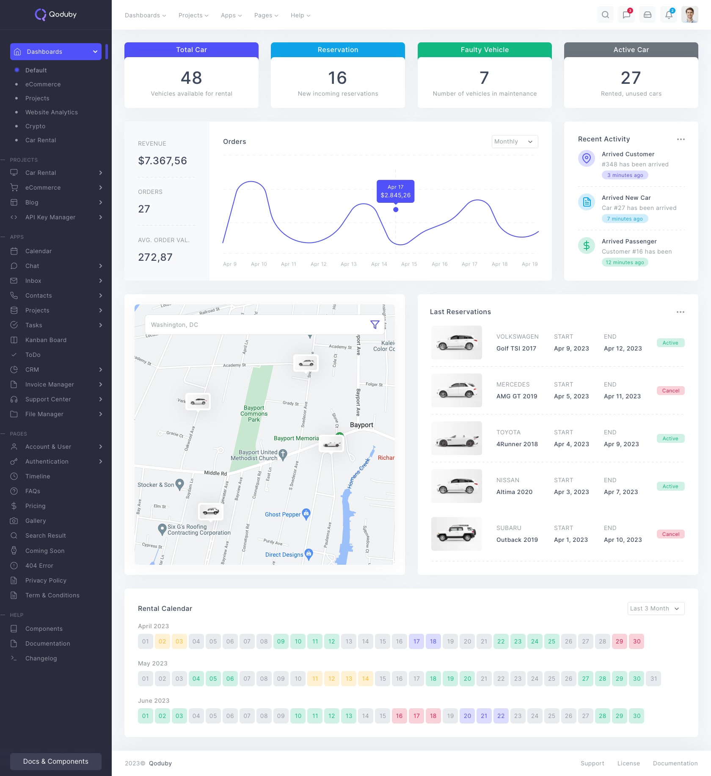The width and height of the screenshot is (711, 776).
Task: Open the chat messages icon in header
Action: click(x=626, y=15)
